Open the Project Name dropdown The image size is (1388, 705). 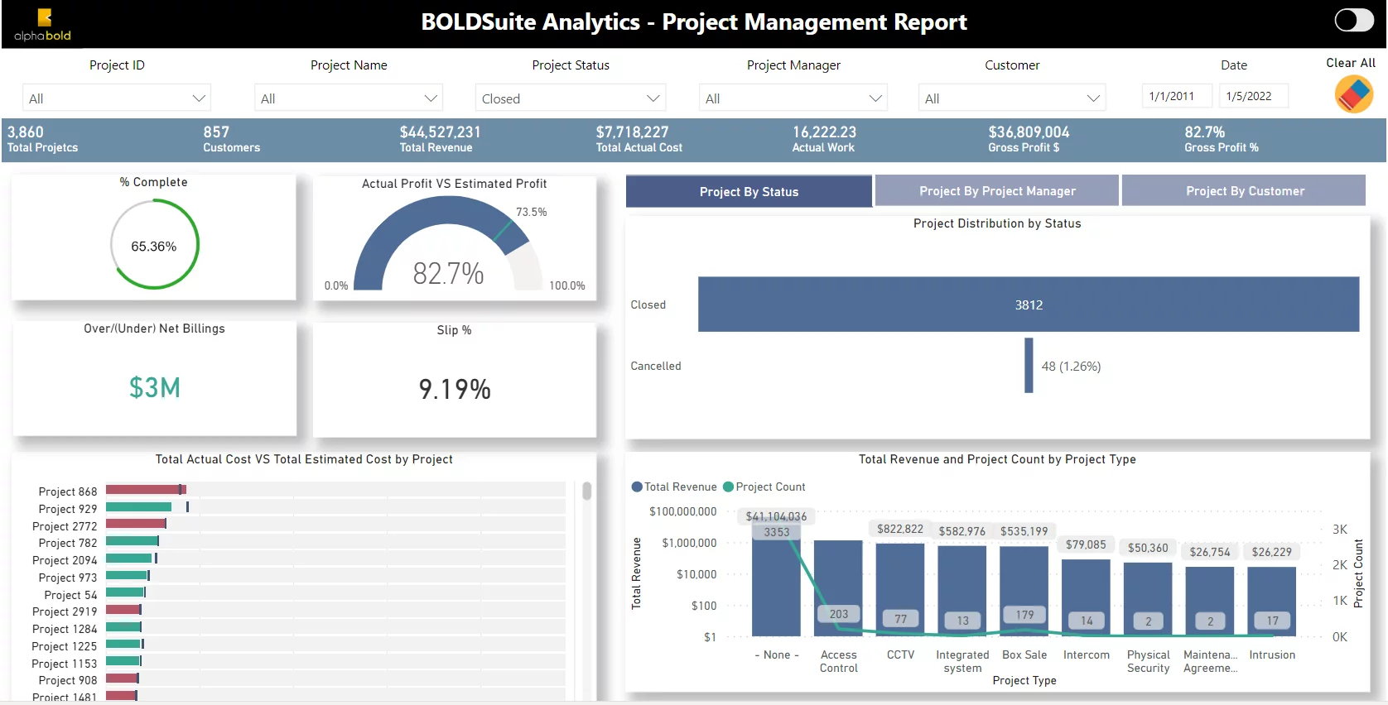click(349, 98)
